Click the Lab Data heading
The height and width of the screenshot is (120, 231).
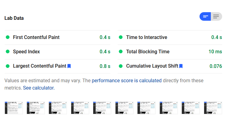coord(14,18)
